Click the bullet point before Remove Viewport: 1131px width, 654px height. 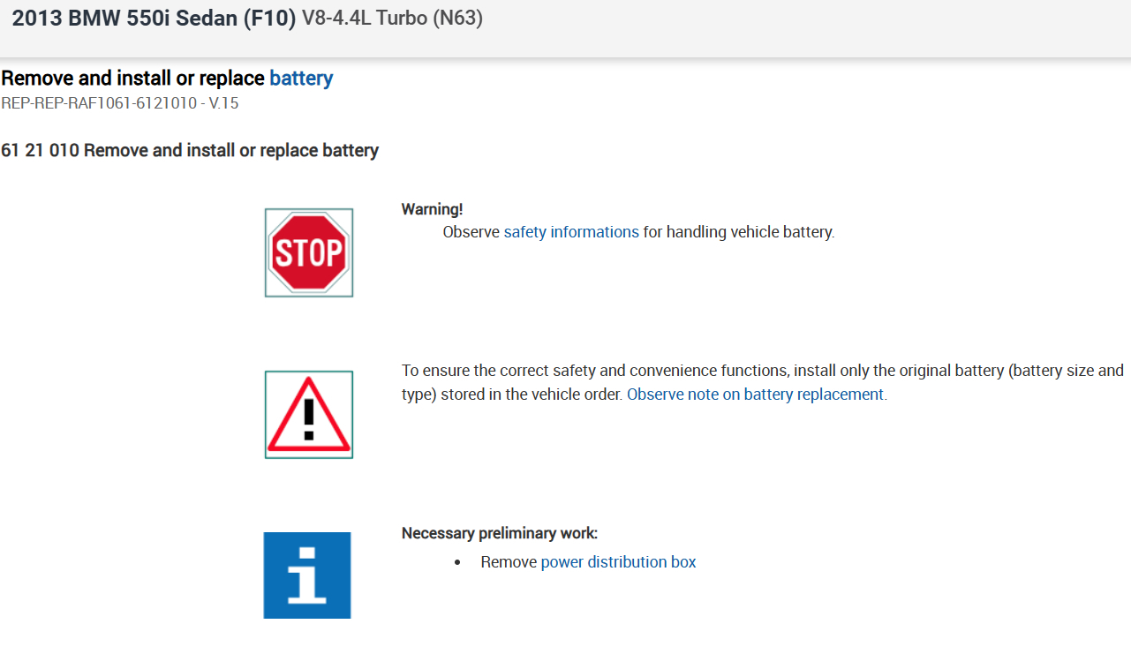457,562
